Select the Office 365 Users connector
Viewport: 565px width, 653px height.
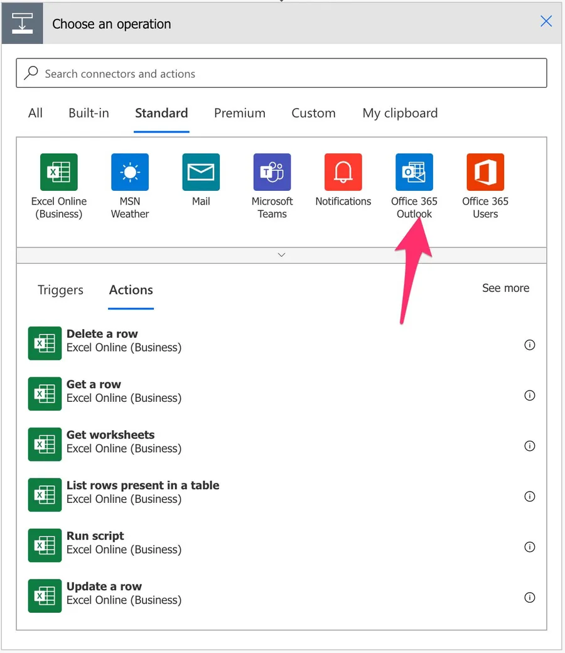coord(485,172)
